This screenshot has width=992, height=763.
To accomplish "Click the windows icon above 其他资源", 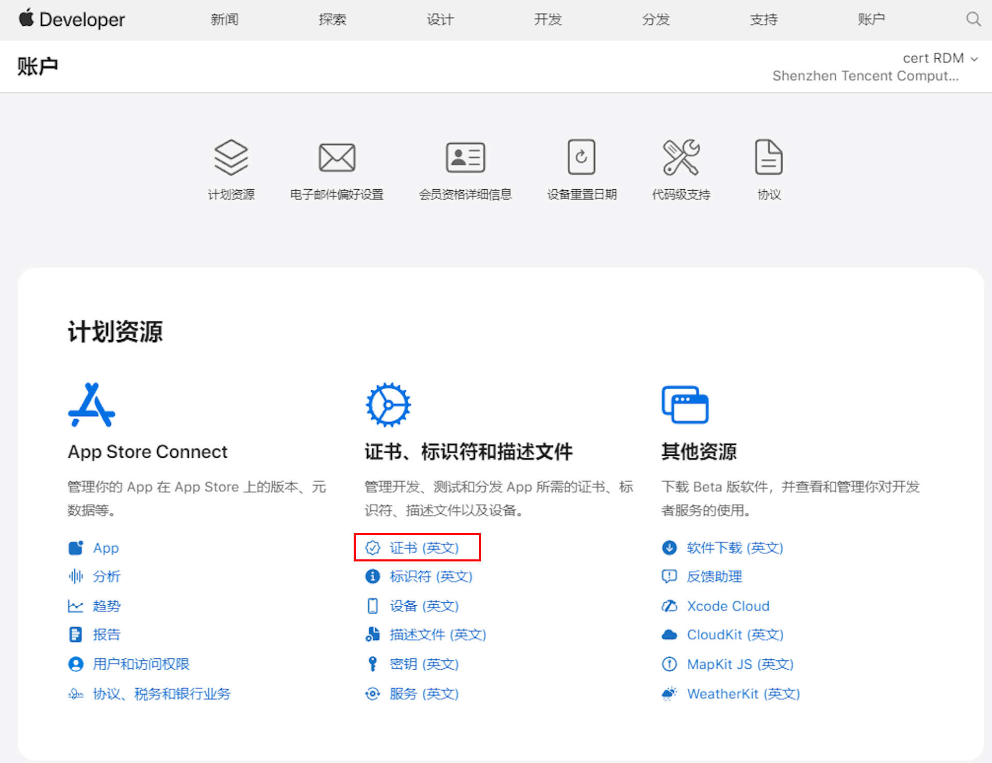I will pyautogui.click(x=684, y=405).
